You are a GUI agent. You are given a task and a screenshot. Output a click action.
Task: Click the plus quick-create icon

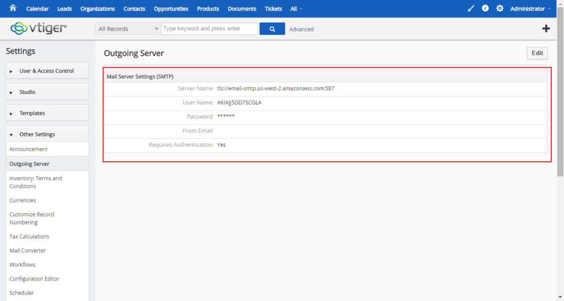(546, 29)
